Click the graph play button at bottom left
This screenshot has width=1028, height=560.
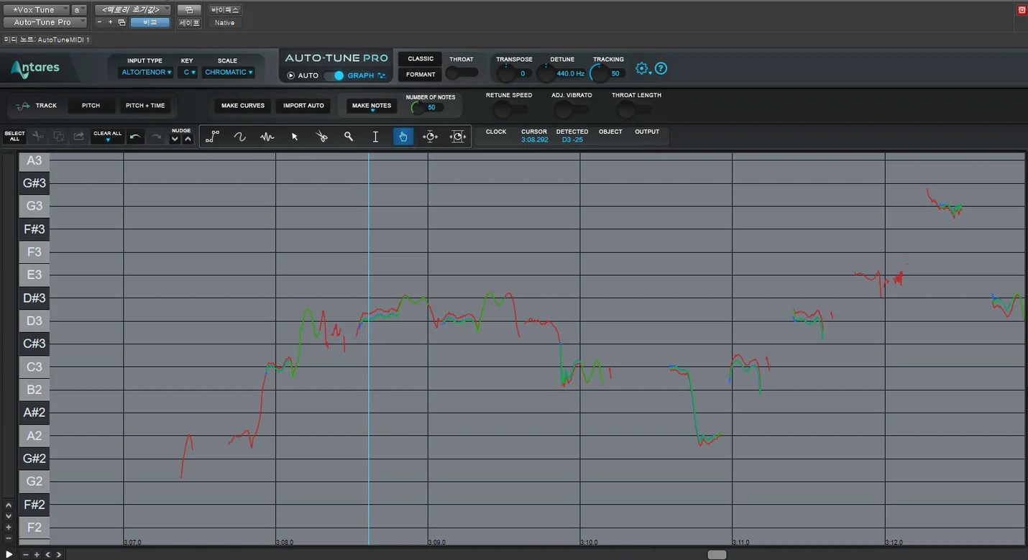coord(9,554)
